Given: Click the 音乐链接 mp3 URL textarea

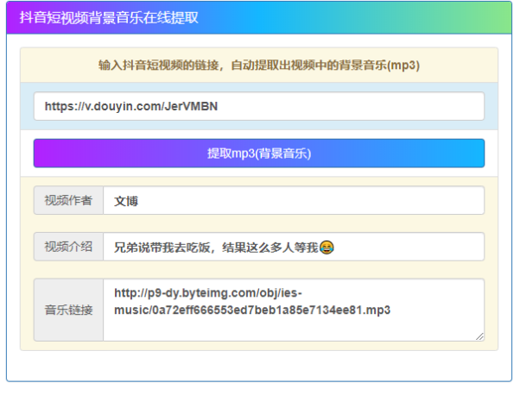Looking at the screenshot, I should [x=294, y=310].
